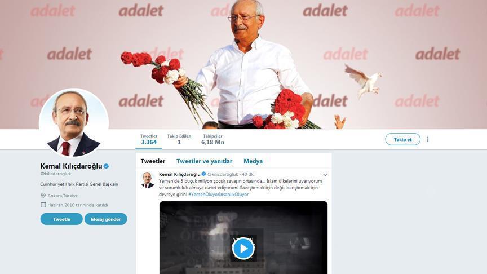Expand the tweet's dropdown arrow menu
Viewport: 487px width, 274px height.
click(x=325, y=175)
